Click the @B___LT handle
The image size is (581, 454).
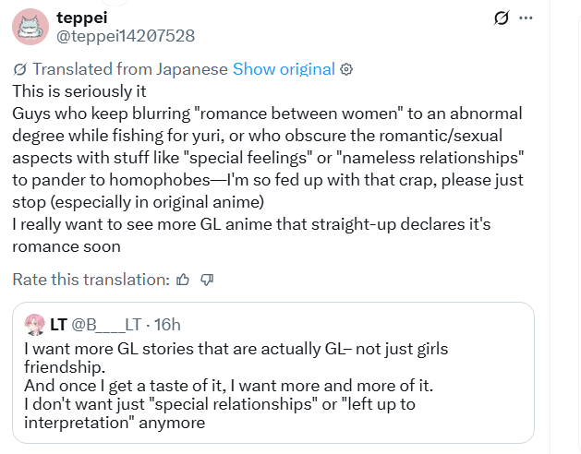tap(109, 324)
